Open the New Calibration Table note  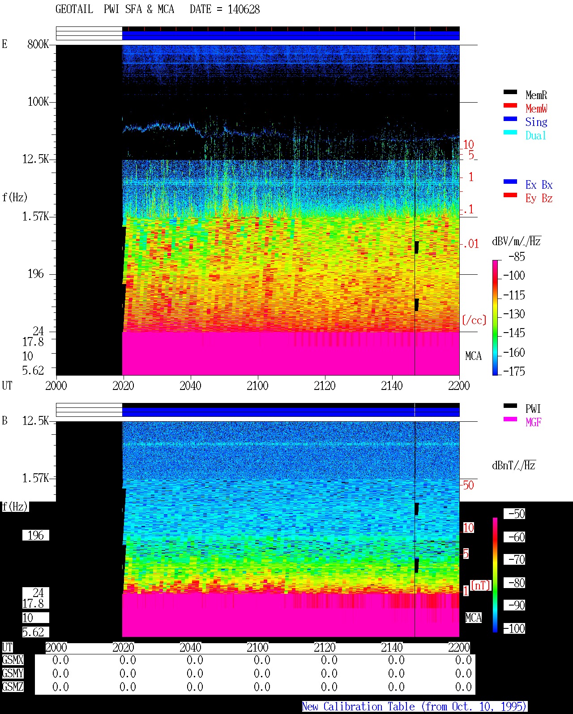pyautogui.click(x=415, y=707)
